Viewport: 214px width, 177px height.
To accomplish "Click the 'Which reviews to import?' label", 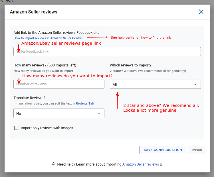I will [131, 65].
